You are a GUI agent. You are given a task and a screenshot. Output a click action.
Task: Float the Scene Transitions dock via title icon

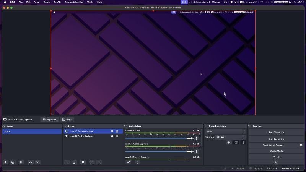(x=205, y=126)
